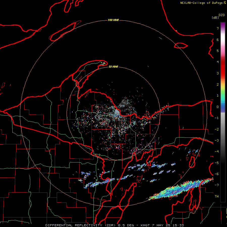Screen dimensions: 227x227
Task: Click the '4' value on the color scale
Action: (218, 62)
